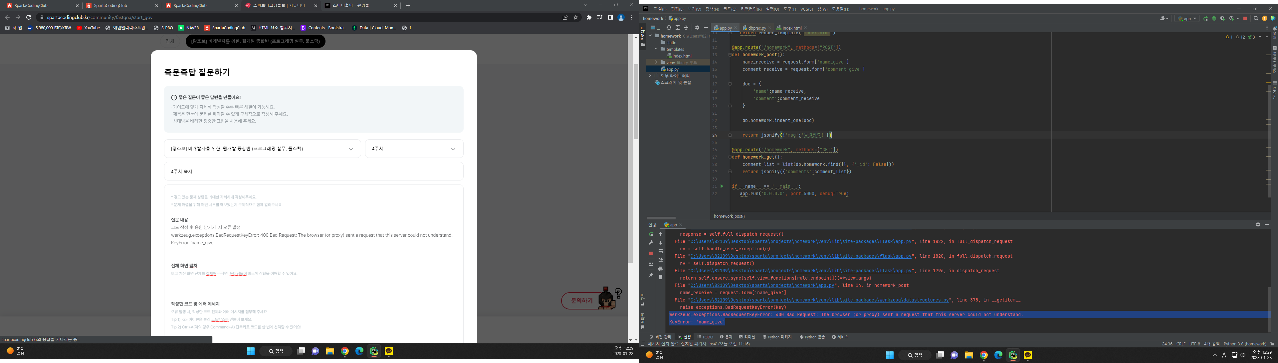Open the 도구(T) menu
The image size is (1278, 363).
(x=790, y=9)
